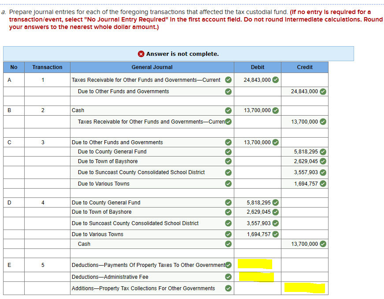The image size is (384, 299).
Task: Click the check beside Credit 1,694,757
Action: [323, 184]
